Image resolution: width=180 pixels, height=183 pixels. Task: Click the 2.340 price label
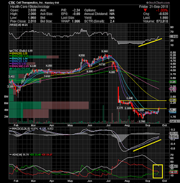coord(130,98)
